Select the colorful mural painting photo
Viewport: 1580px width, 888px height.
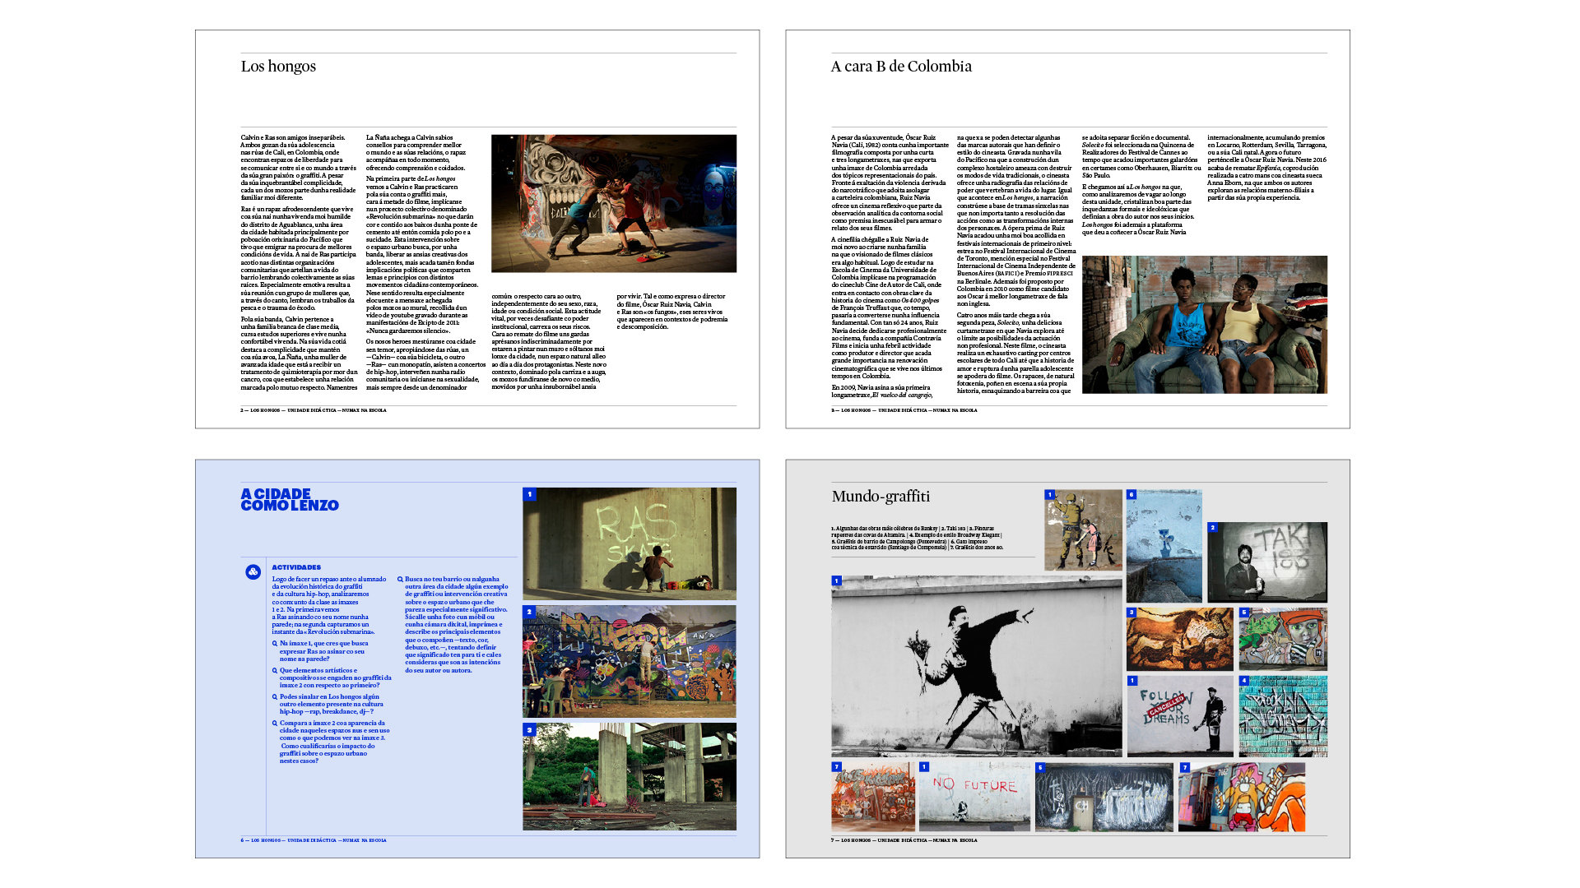pyautogui.click(x=629, y=662)
